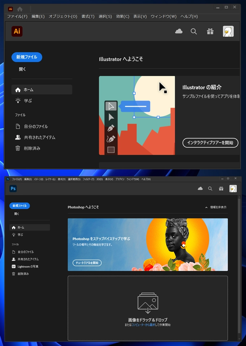Open ヘルプ(H) menu in Illustrator
Viewport: 246px width, 346px height.
189,16
